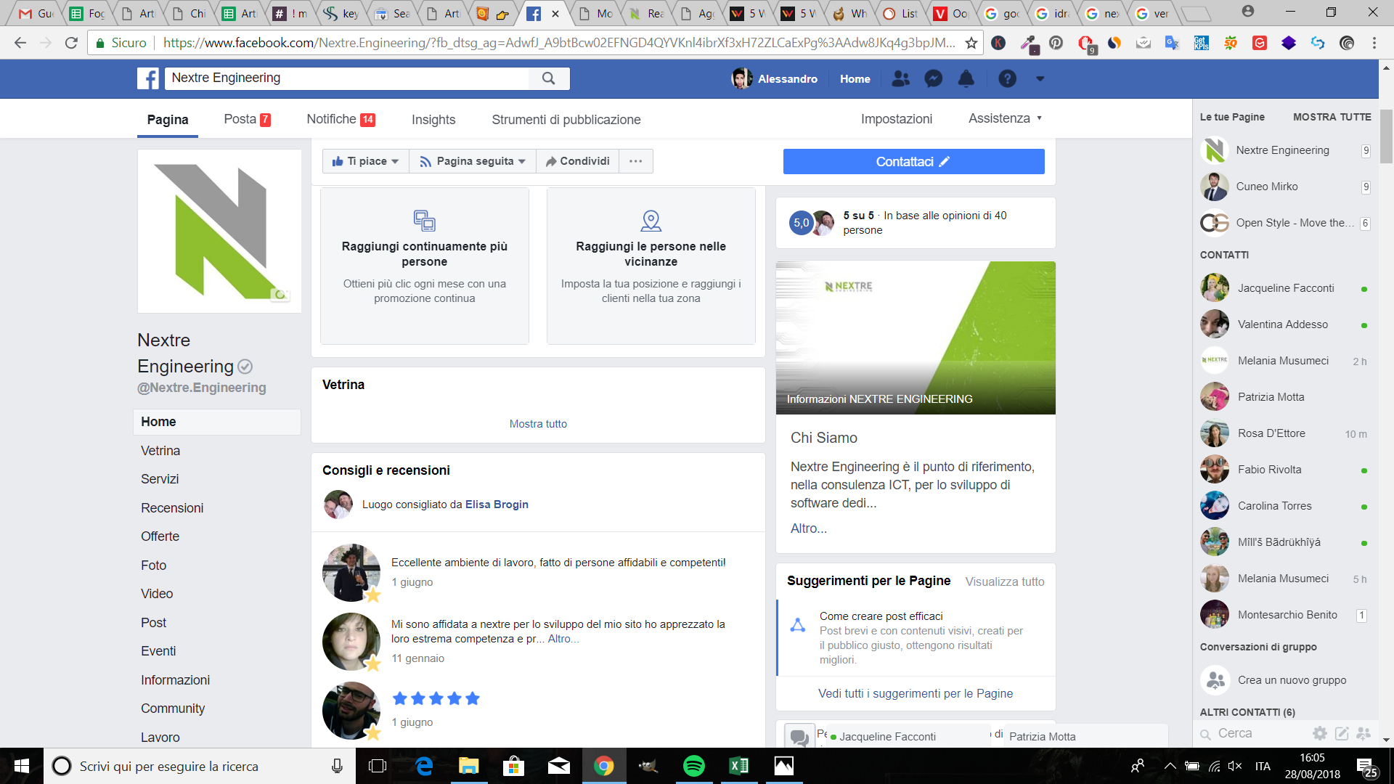Click Cortana microphone icon
The image size is (1394, 784).
pyautogui.click(x=337, y=766)
